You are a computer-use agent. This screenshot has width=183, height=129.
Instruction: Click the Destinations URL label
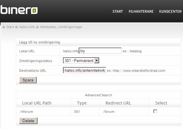point(33,71)
